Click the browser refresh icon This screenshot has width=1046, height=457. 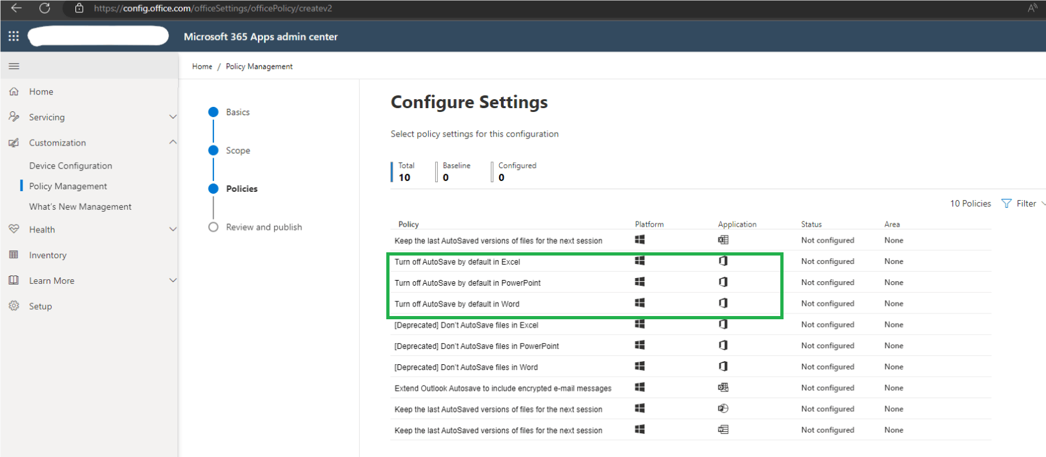[x=44, y=8]
